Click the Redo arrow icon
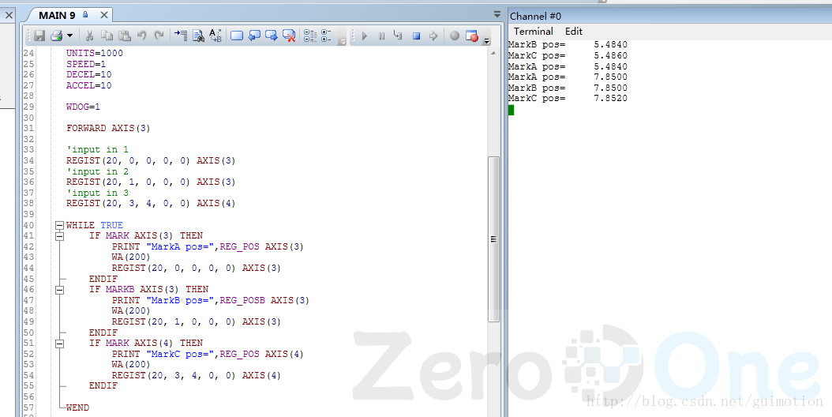Viewport: 832px width, 417px height. 159,36
